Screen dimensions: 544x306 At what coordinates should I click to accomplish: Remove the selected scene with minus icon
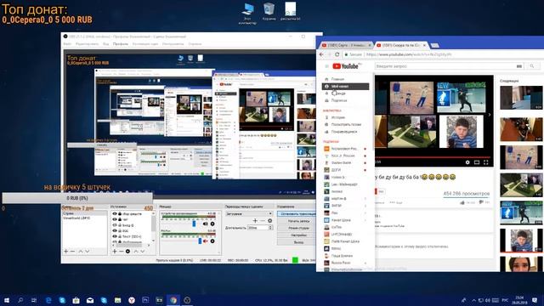73,252
